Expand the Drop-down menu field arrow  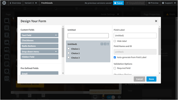(56, 52)
